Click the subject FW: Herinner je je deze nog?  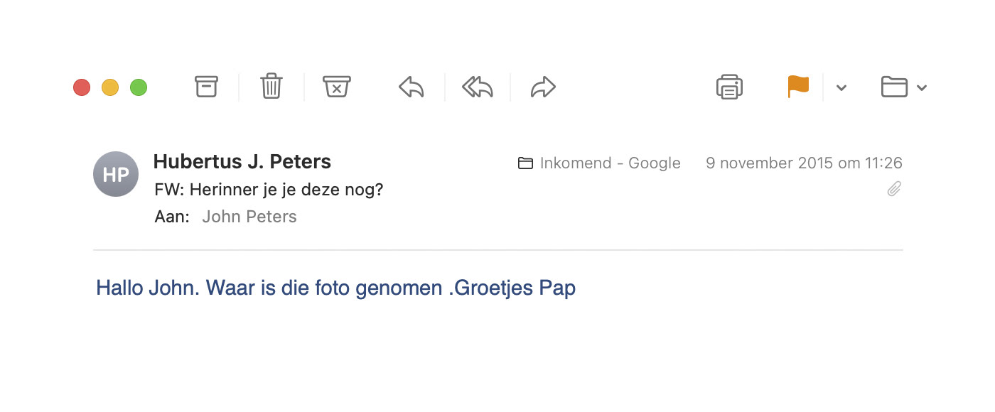269,190
